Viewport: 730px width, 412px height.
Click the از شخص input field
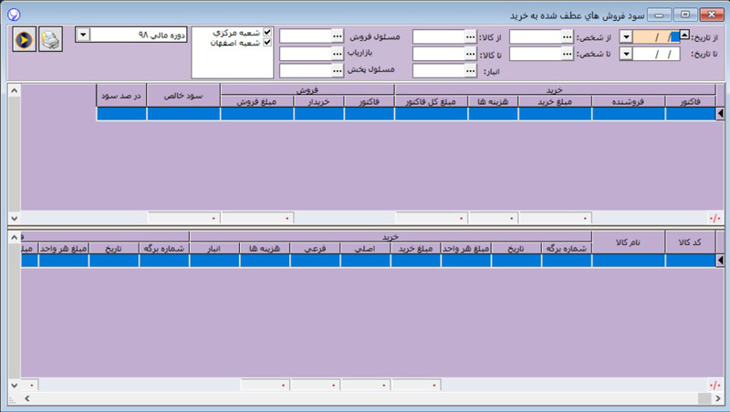click(535, 36)
